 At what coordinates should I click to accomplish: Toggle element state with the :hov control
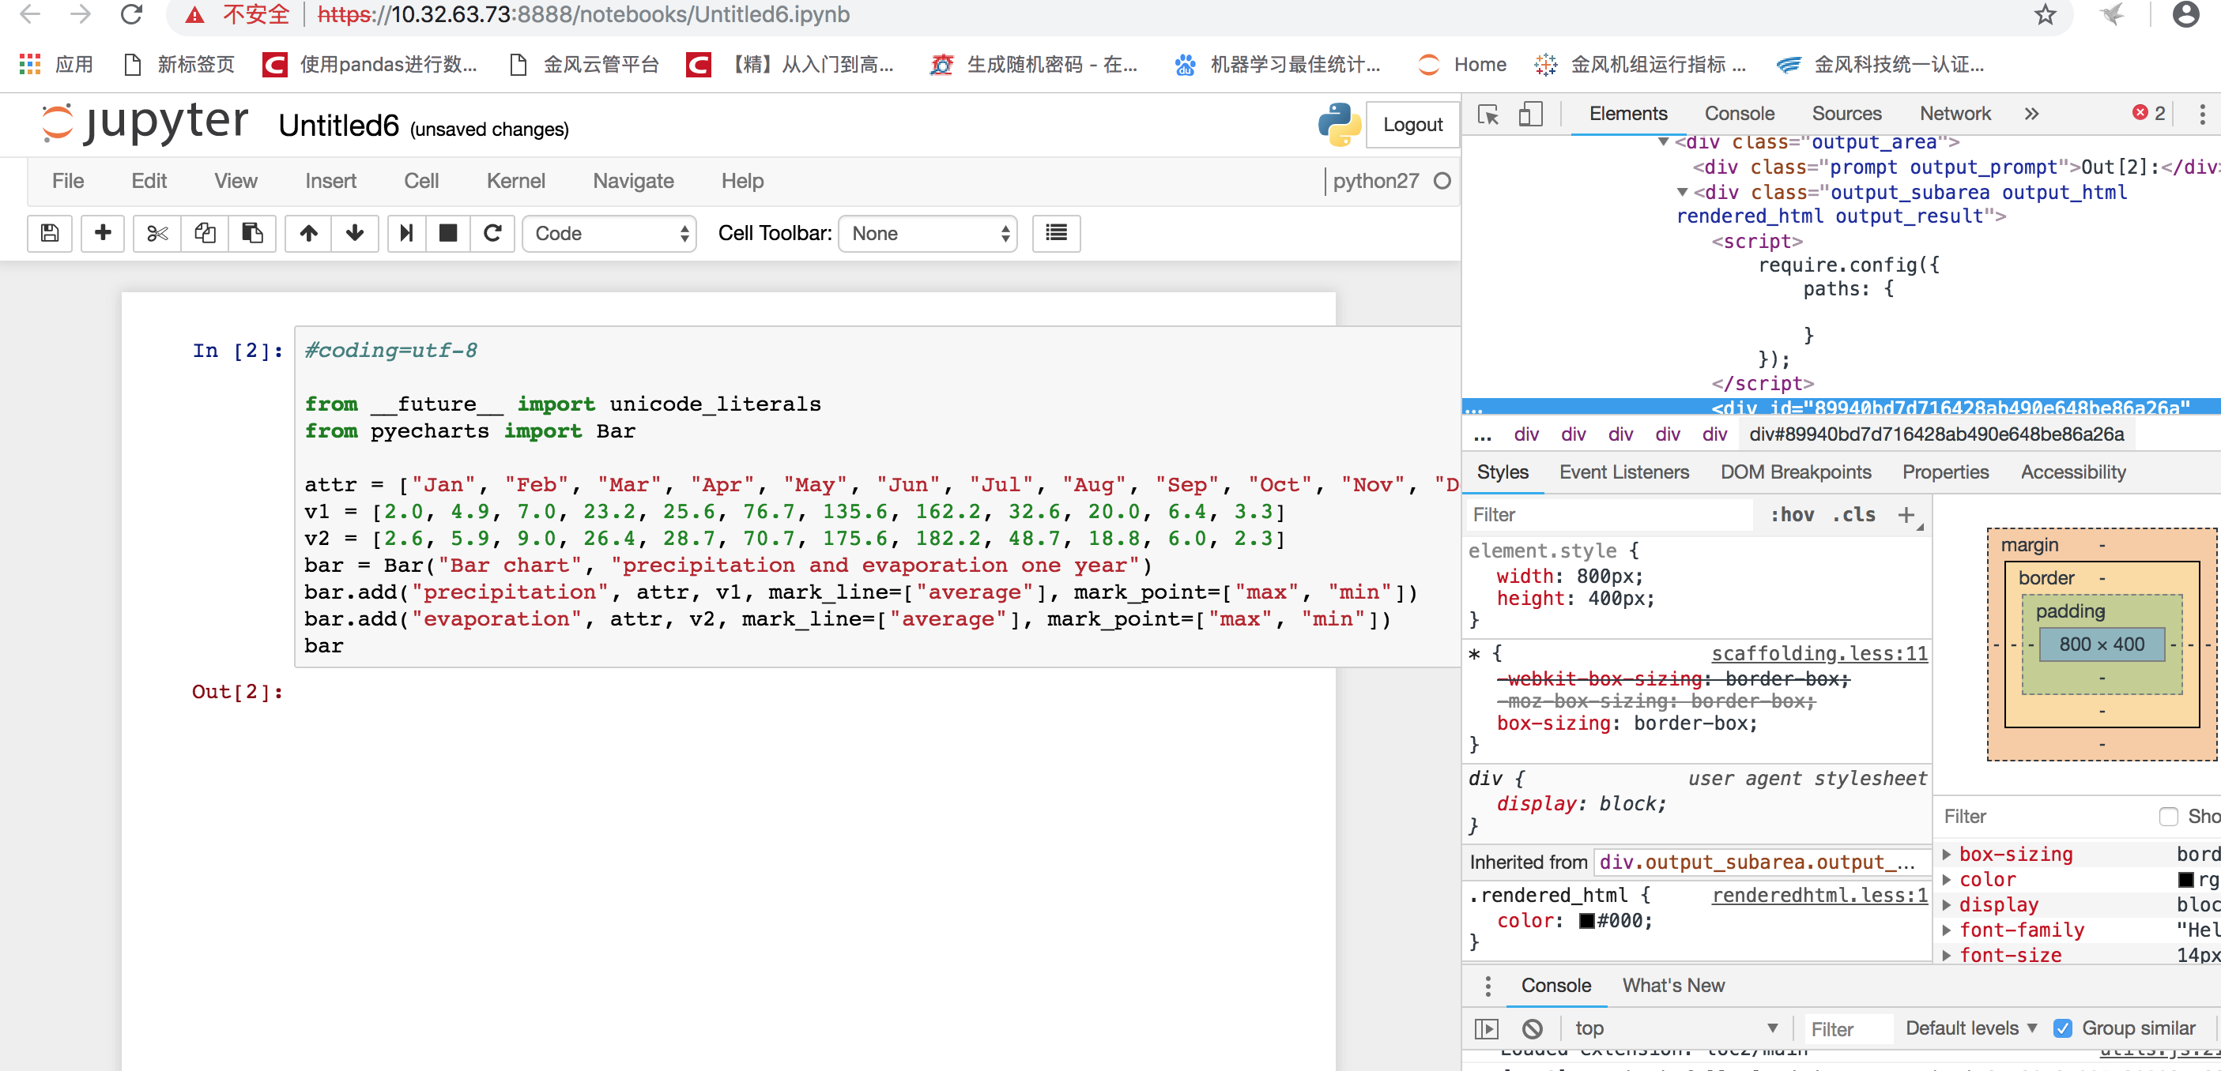pos(1793,514)
